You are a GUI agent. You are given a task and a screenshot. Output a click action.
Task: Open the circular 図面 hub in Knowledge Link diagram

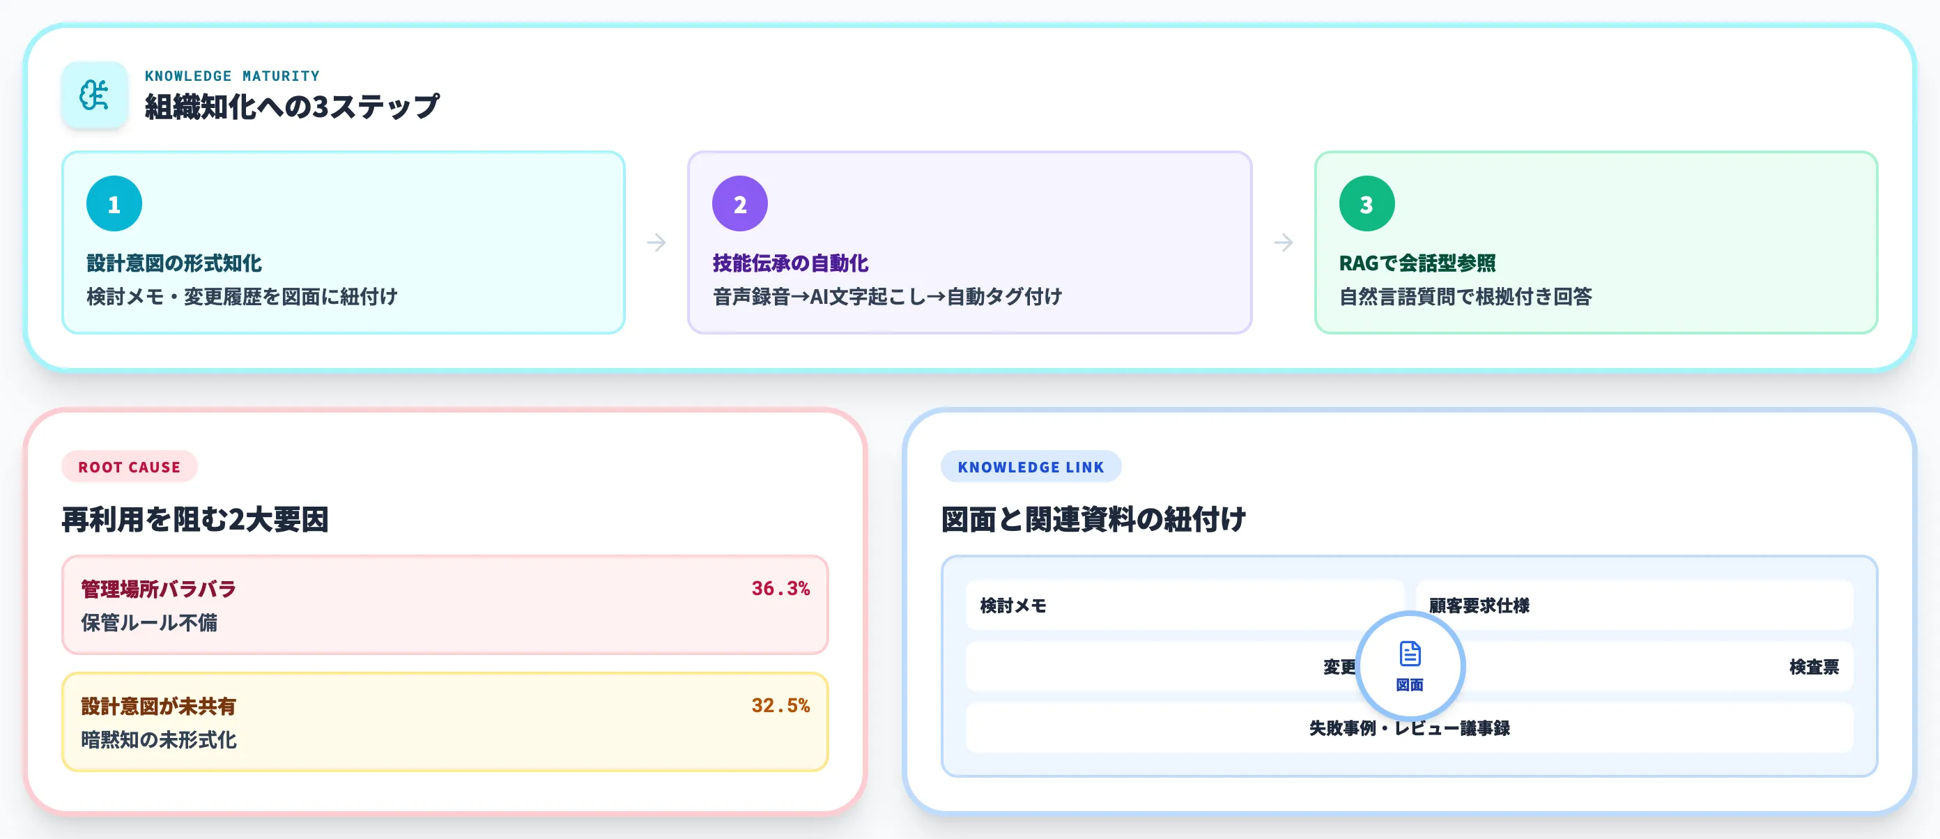click(x=1410, y=666)
